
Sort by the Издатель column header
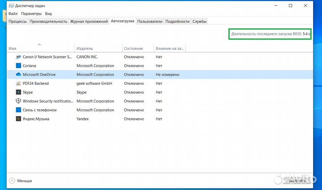[x=85, y=49]
